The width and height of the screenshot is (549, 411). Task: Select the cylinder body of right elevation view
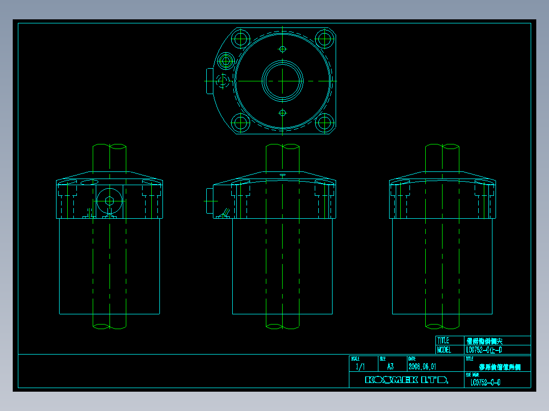pyautogui.click(x=442, y=266)
